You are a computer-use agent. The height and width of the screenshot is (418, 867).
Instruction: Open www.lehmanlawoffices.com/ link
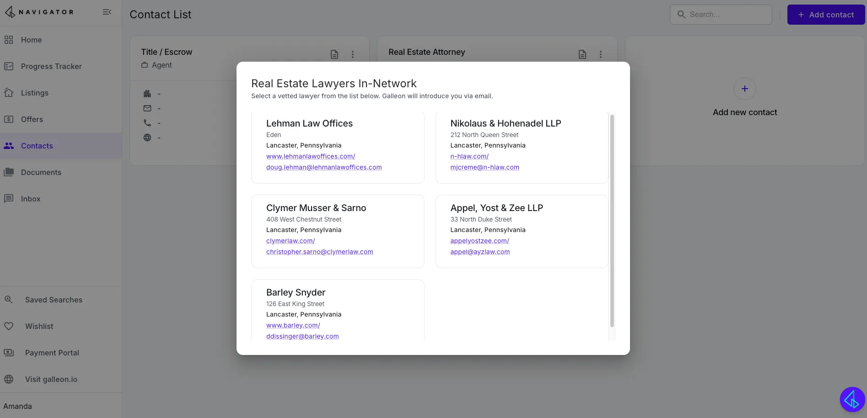pos(311,156)
